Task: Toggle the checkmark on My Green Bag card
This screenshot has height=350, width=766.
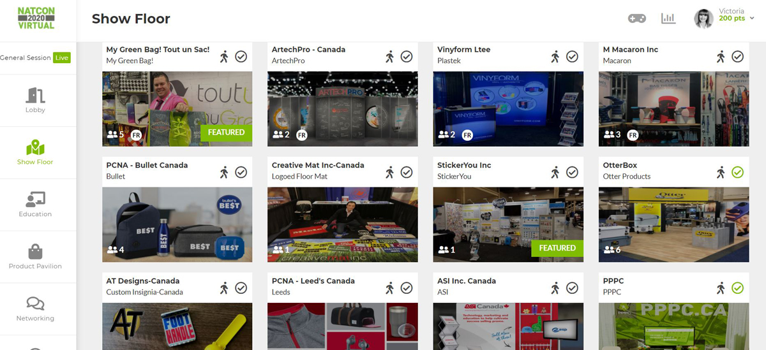Action: [x=241, y=57]
